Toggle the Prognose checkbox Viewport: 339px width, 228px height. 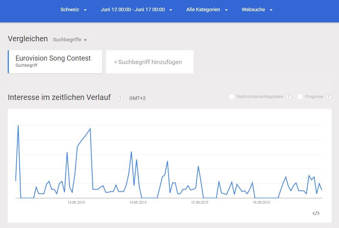click(x=300, y=96)
